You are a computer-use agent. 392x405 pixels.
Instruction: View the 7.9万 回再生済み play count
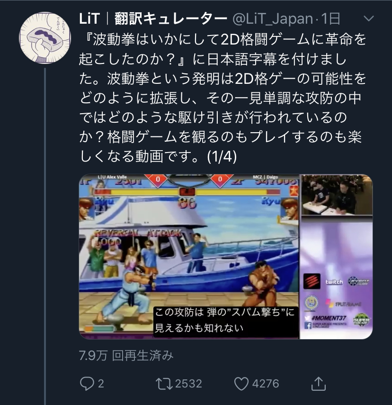(x=126, y=355)
